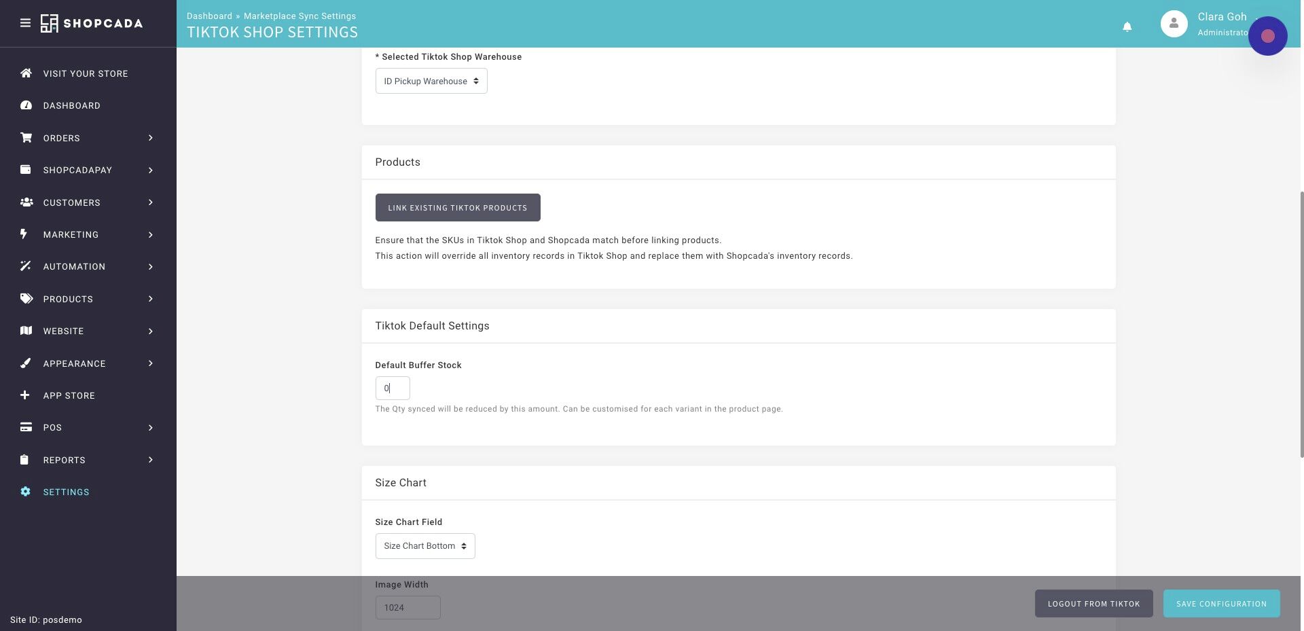Open the user avatar icon
Screen dimensions: 1304x631
[1174, 24]
